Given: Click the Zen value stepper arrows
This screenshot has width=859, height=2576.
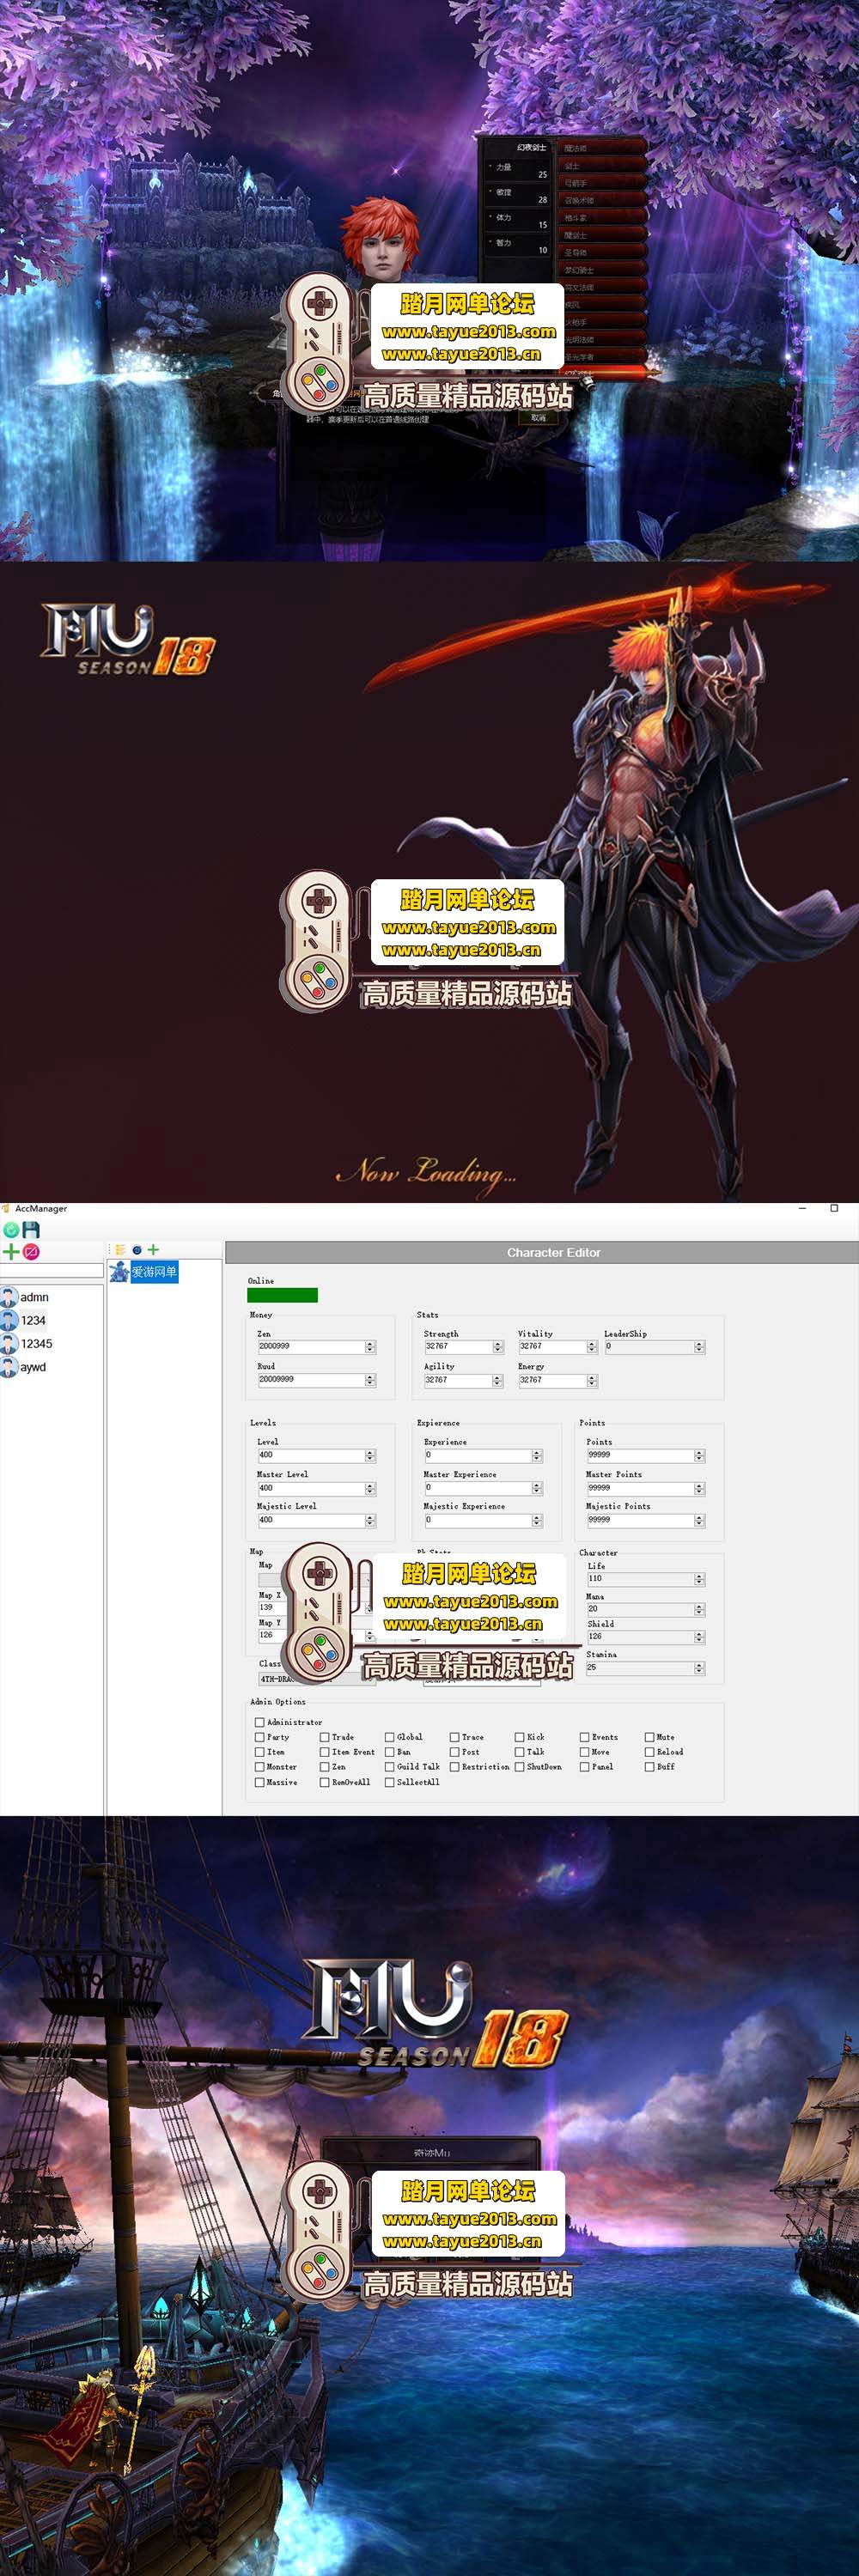Looking at the screenshot, I should [x=370, y=1347].
